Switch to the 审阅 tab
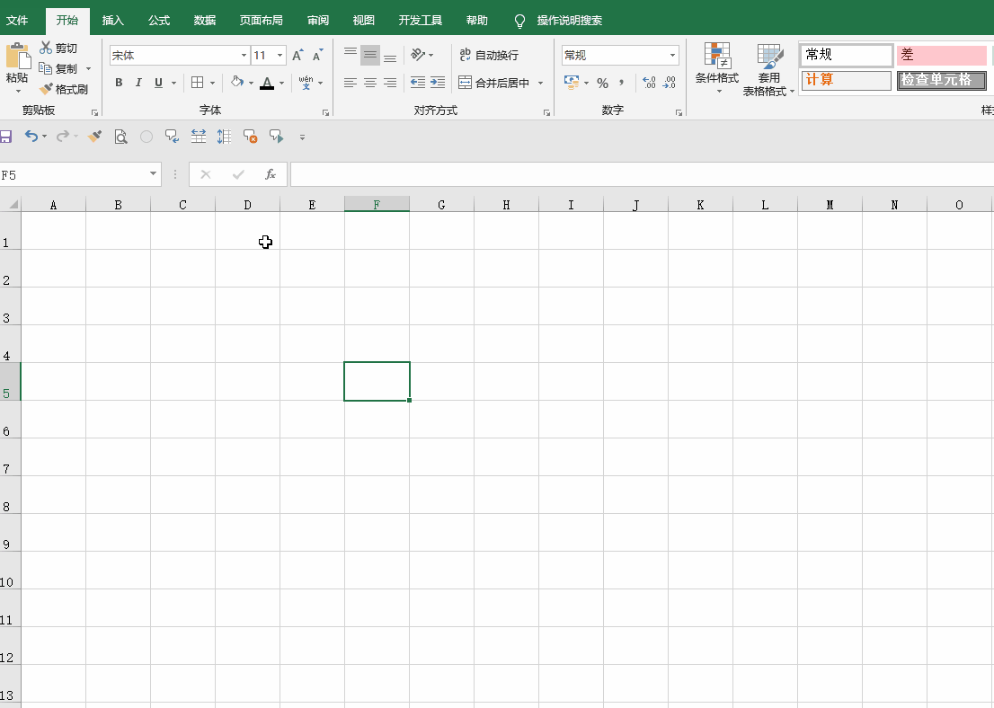The height and width of the screenshot is (708, 994). tap(318, 21)
